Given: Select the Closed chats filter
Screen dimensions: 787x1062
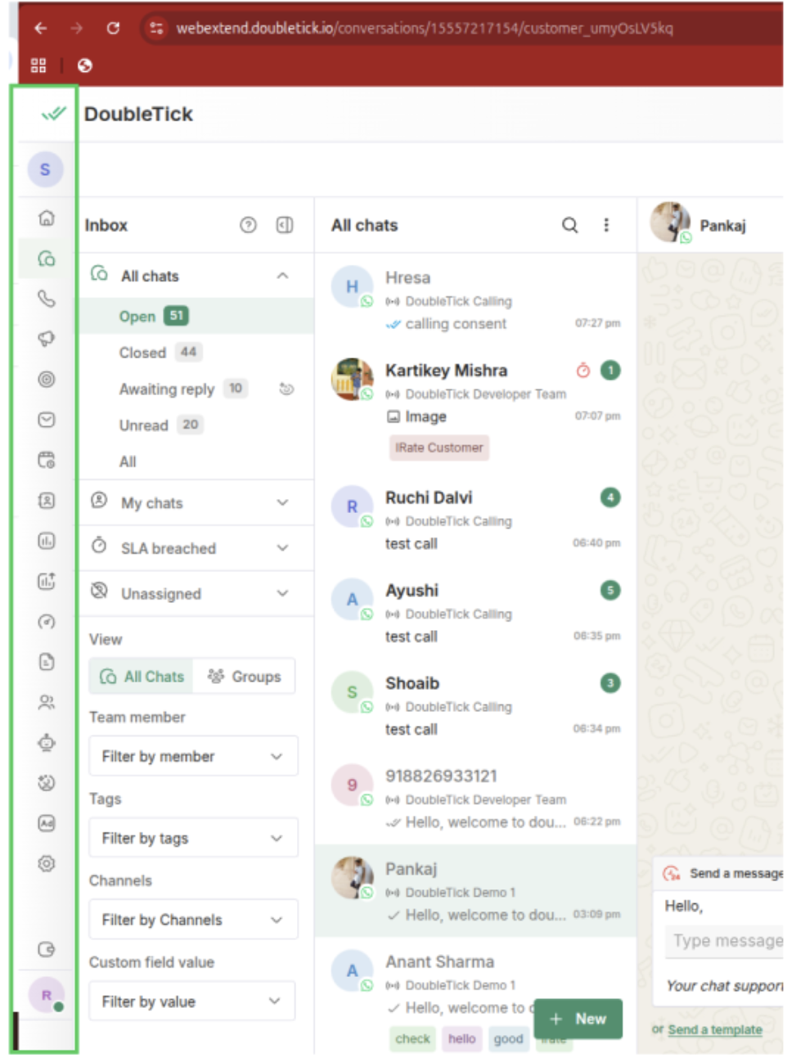Looking at the screenshot, I should click(142, 353).
